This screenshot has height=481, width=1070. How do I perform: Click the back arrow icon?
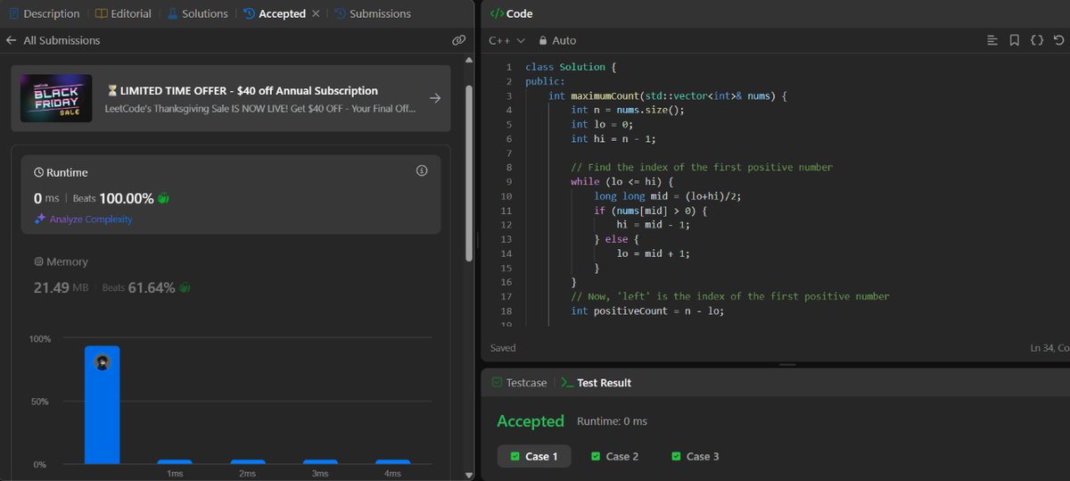point(11,40)
